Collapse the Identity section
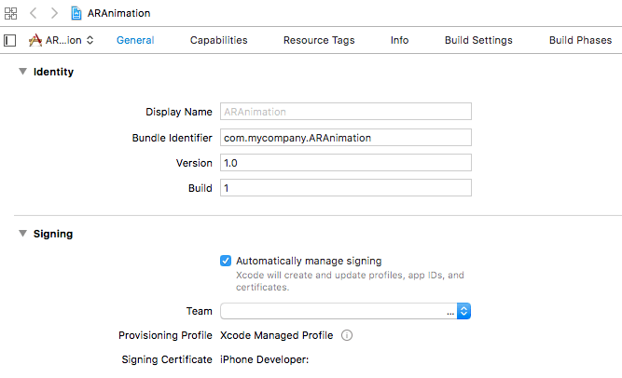622x378 pixels. pos(22,72)
